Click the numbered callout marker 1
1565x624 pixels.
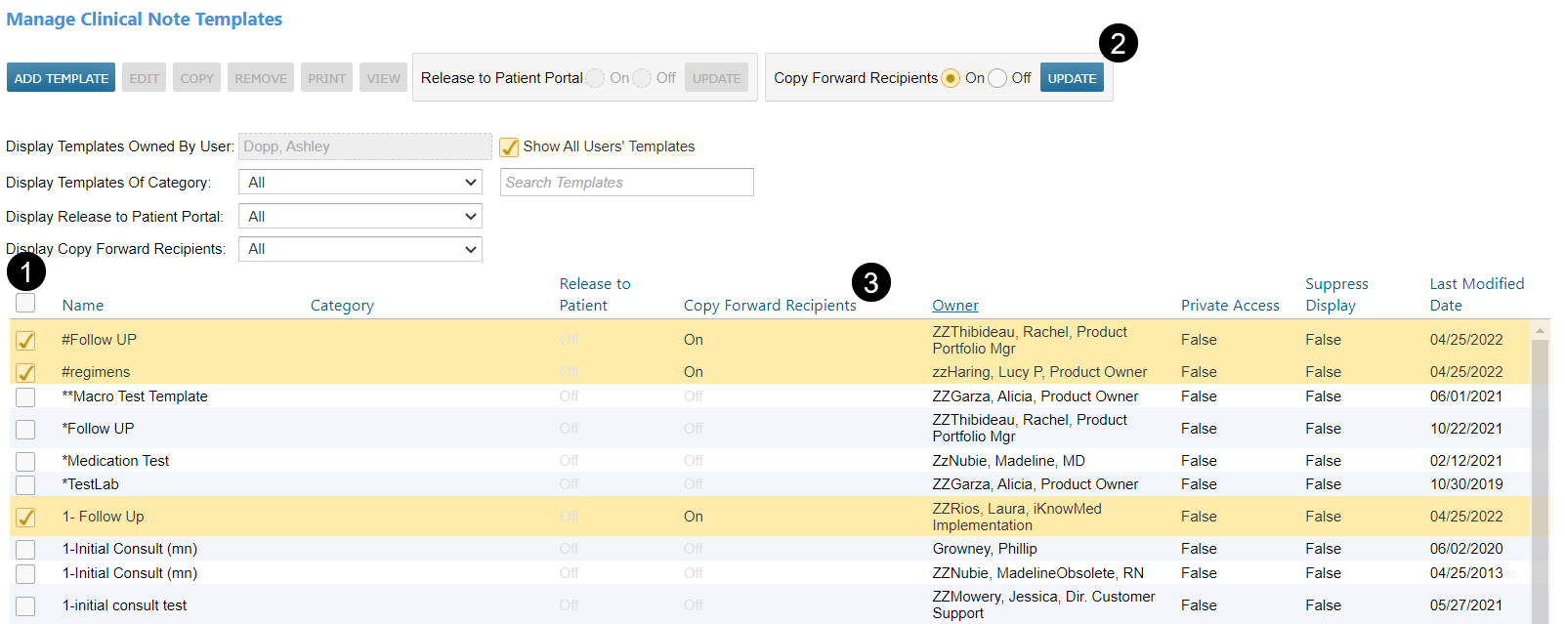click(x=26, y=271)
